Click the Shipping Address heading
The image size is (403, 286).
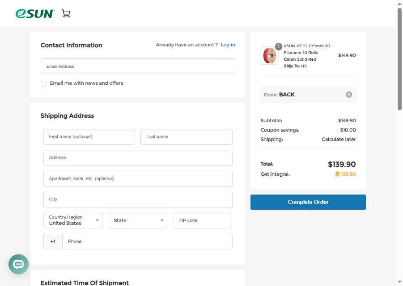point(67,116)
